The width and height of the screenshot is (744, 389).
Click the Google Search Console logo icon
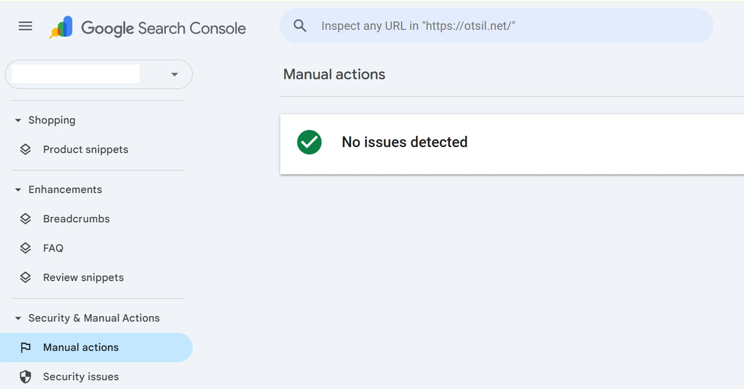point(62,27)
